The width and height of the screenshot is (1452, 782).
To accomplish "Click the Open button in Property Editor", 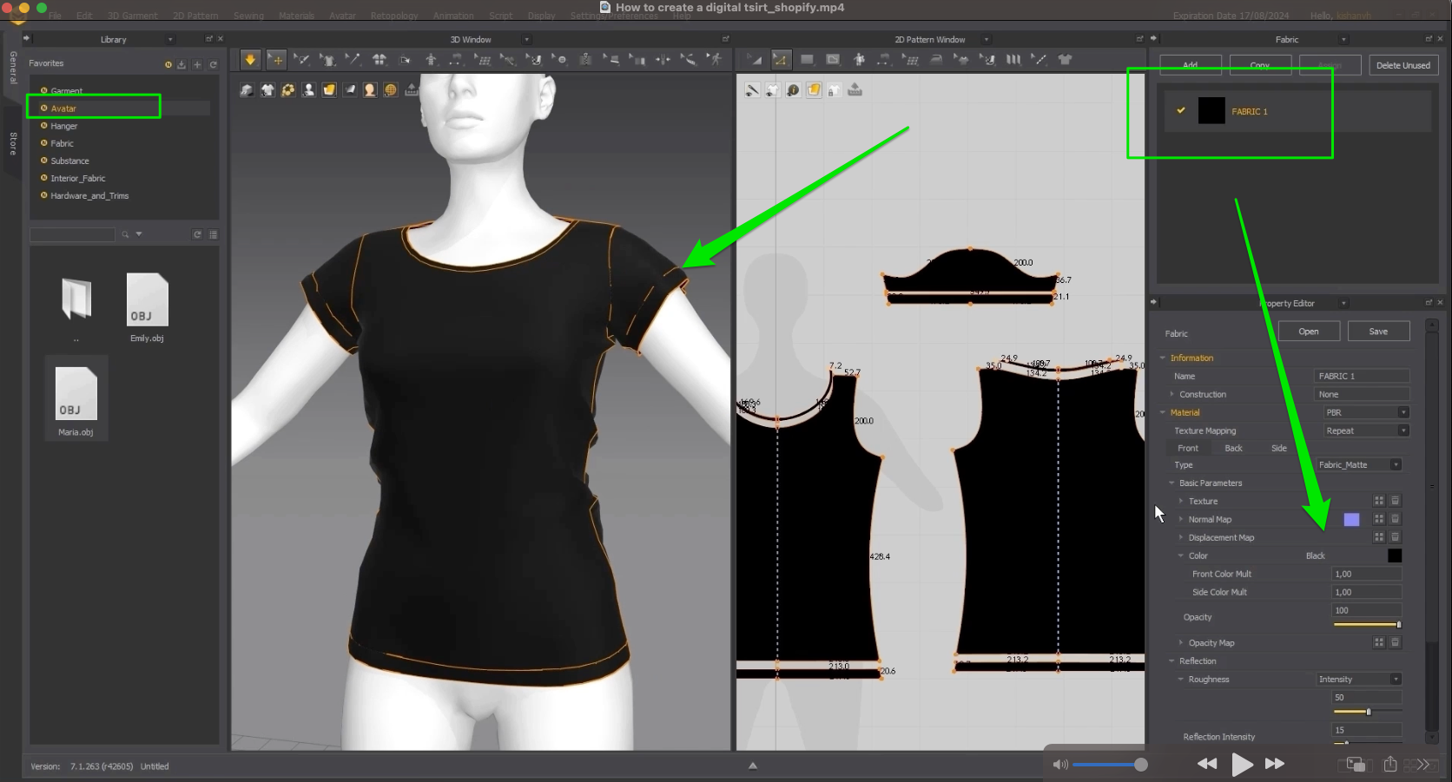I will (x=1309, y=332).
